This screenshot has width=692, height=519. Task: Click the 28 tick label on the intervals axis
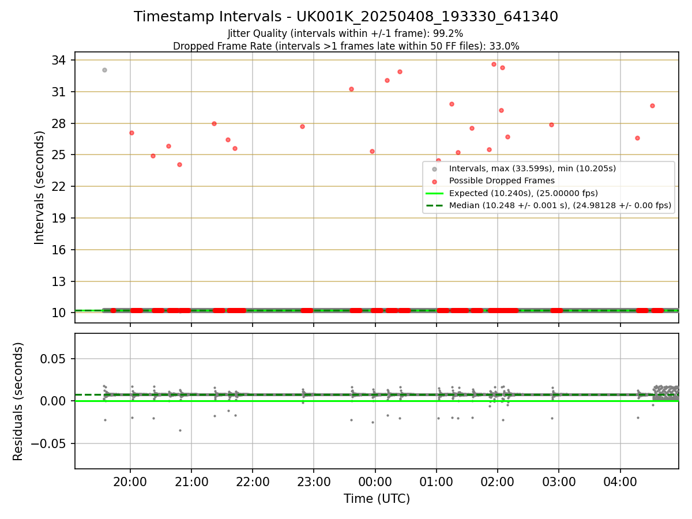pos(60,123)
